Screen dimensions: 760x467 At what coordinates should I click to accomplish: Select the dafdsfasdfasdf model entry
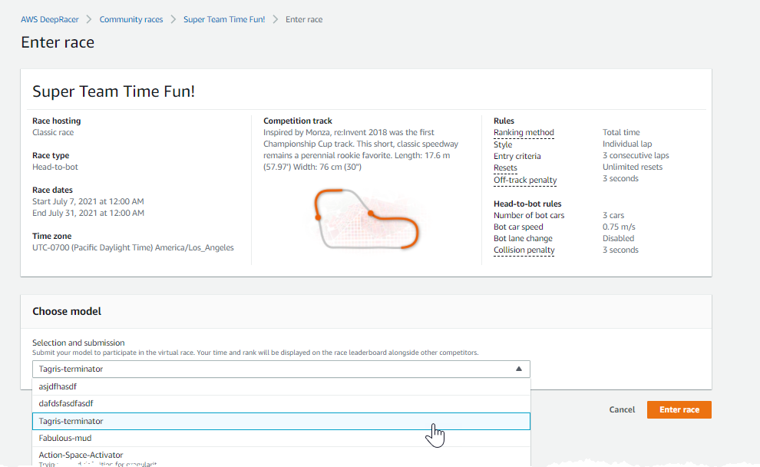coord(65,403)
